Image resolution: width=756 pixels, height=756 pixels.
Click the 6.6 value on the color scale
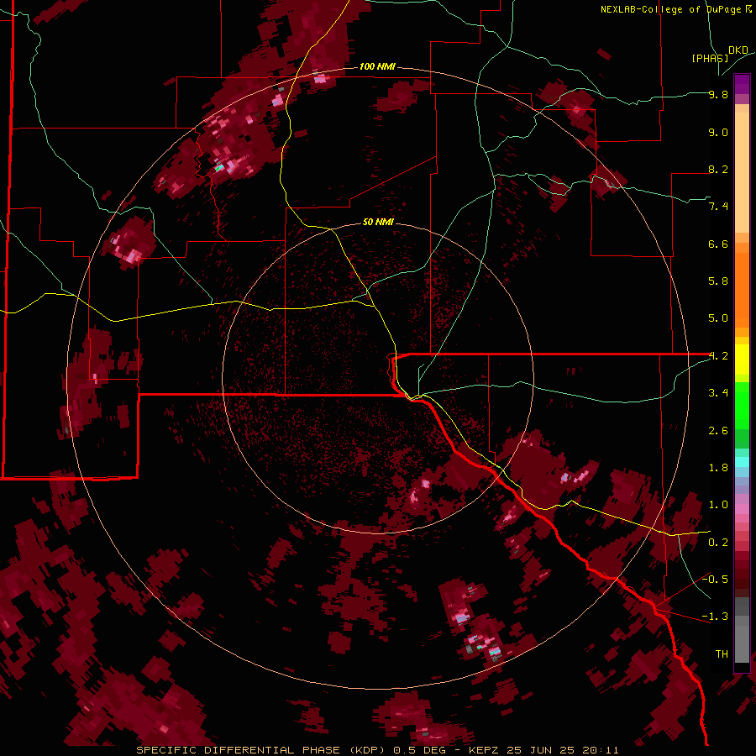[718, 244]
